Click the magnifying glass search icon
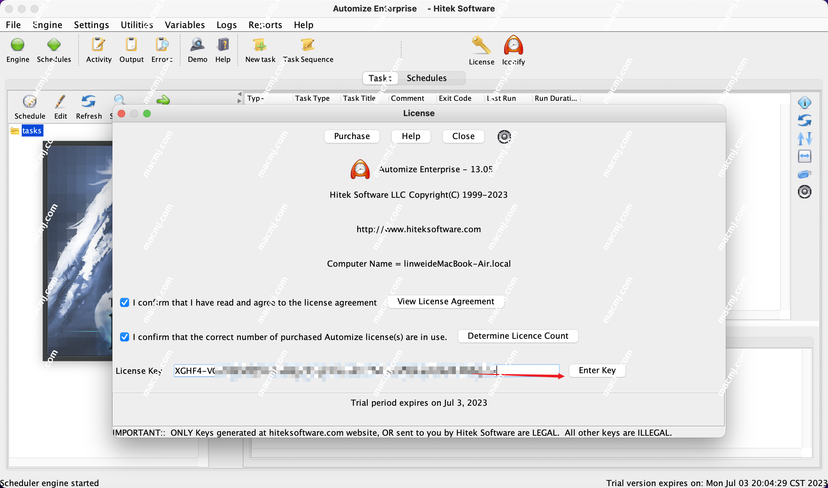The image size is (828, 488). click(119, 100)
